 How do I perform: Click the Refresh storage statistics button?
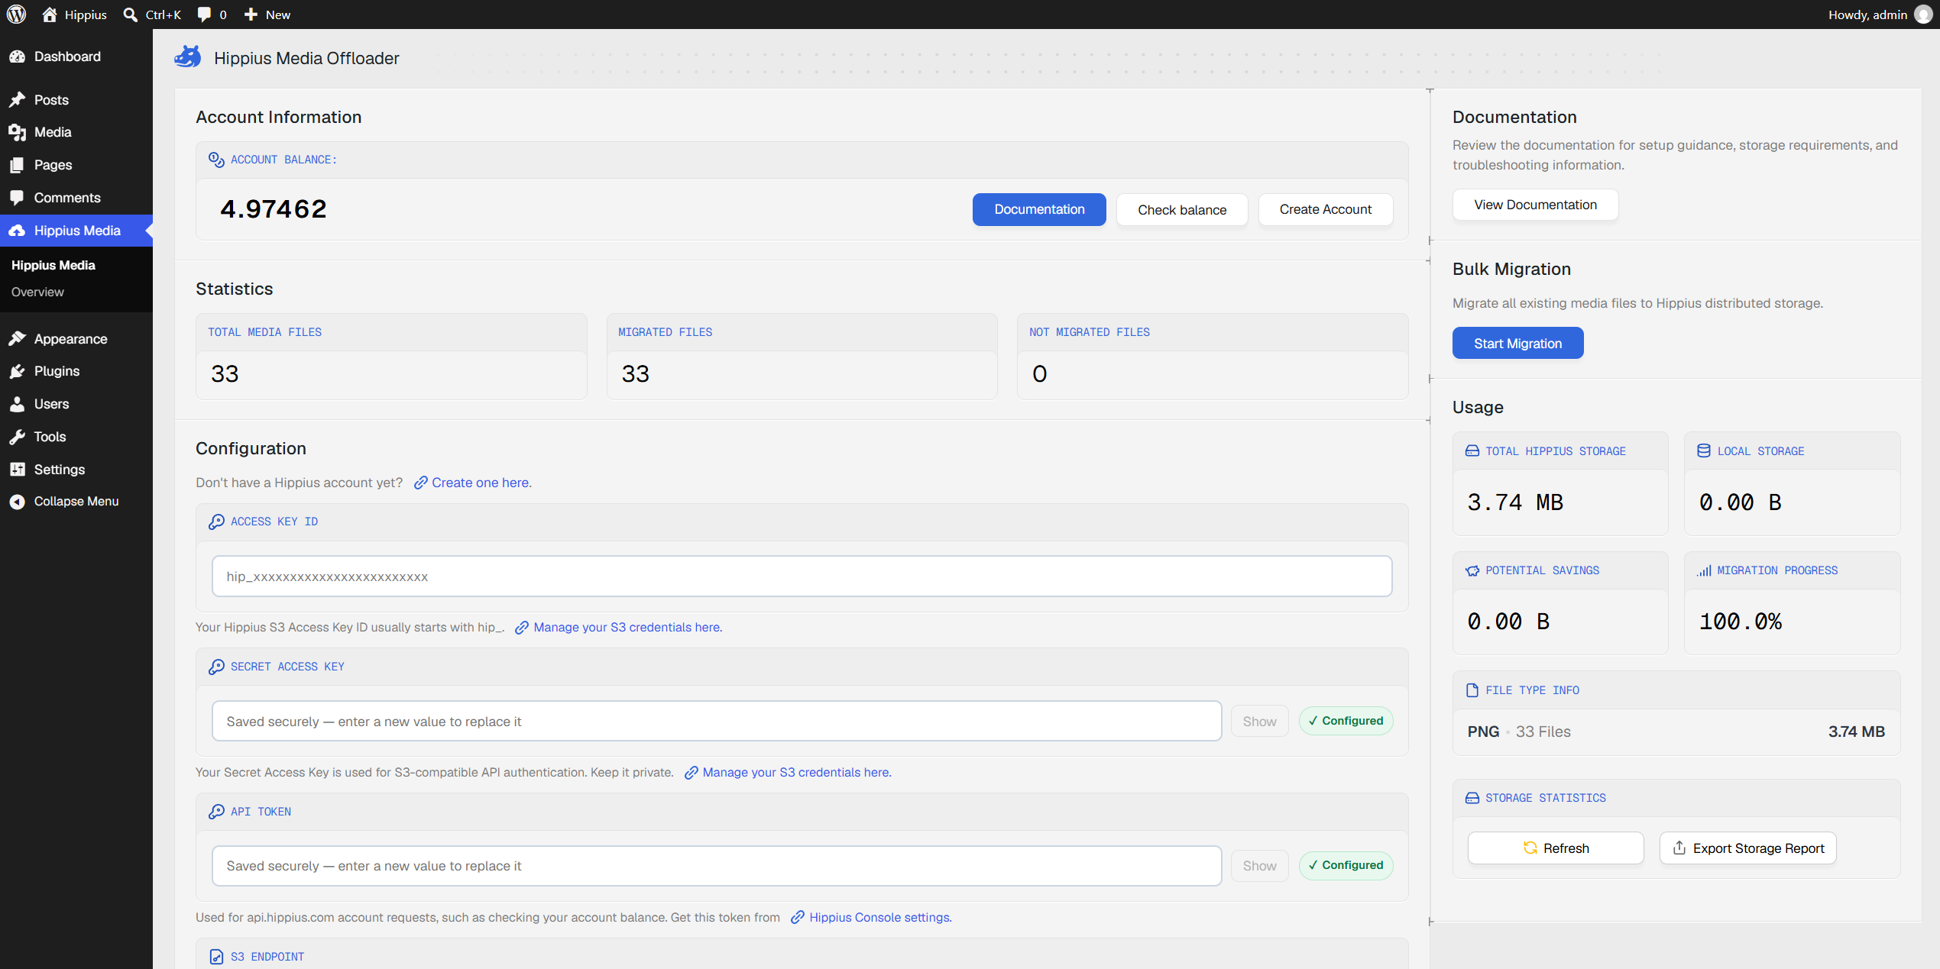pyautogui.click(x=1556, y=848)
